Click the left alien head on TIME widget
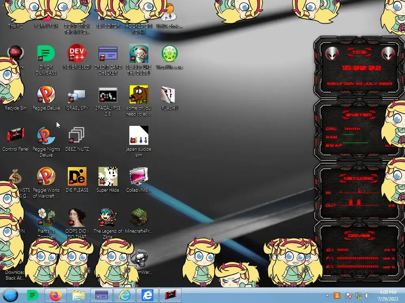 [x=332, y=53]
